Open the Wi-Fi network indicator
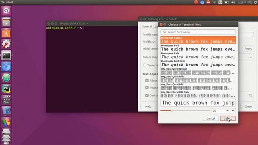The height and width of the screenshot is (145, 258). [214, 2]
